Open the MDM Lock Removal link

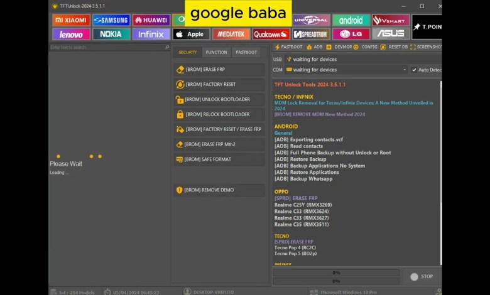click(x=354, y=105)
